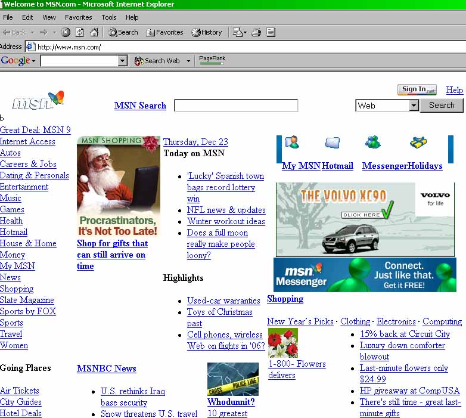Expand the Google search box dropdown
This screenshot has height=418, width=466.
(122, 61)
